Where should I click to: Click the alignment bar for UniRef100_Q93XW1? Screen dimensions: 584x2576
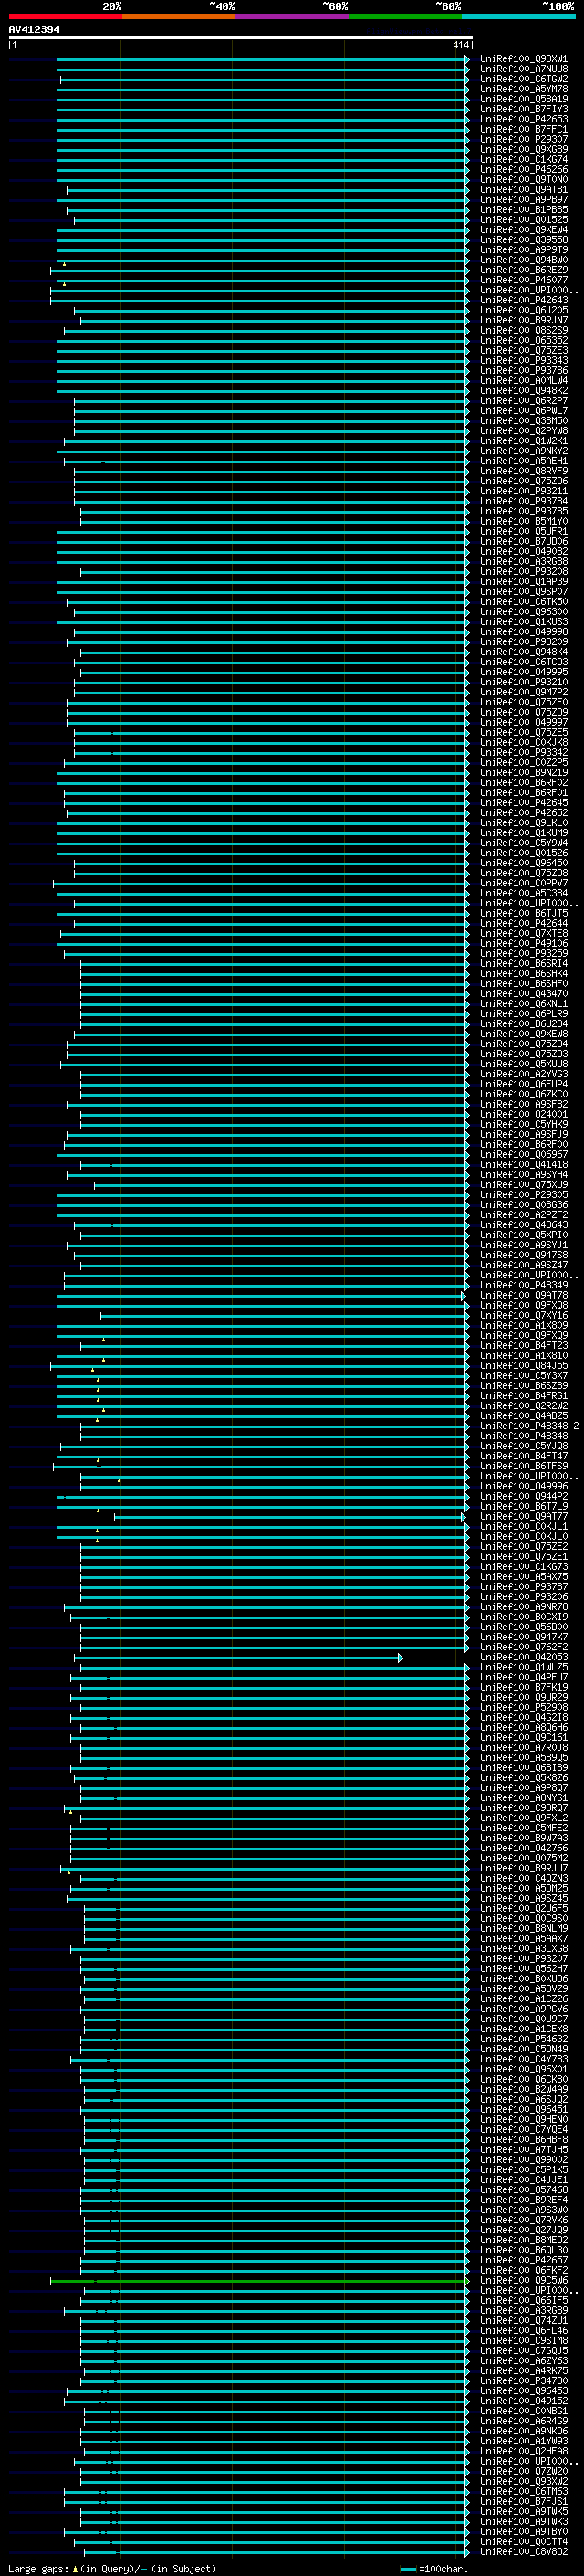[264, 59]
